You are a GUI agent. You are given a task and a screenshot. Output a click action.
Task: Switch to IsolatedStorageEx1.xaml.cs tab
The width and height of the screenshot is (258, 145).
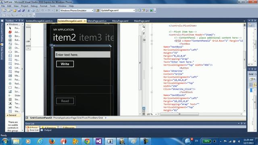[x=39, y=21]
